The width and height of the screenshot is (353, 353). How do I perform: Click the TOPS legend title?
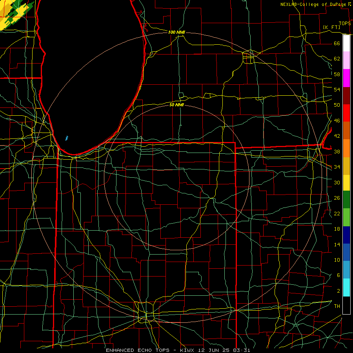(x=345, y=24)
